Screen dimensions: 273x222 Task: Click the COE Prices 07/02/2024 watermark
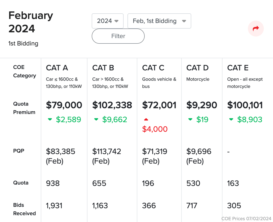click(246, 219)
